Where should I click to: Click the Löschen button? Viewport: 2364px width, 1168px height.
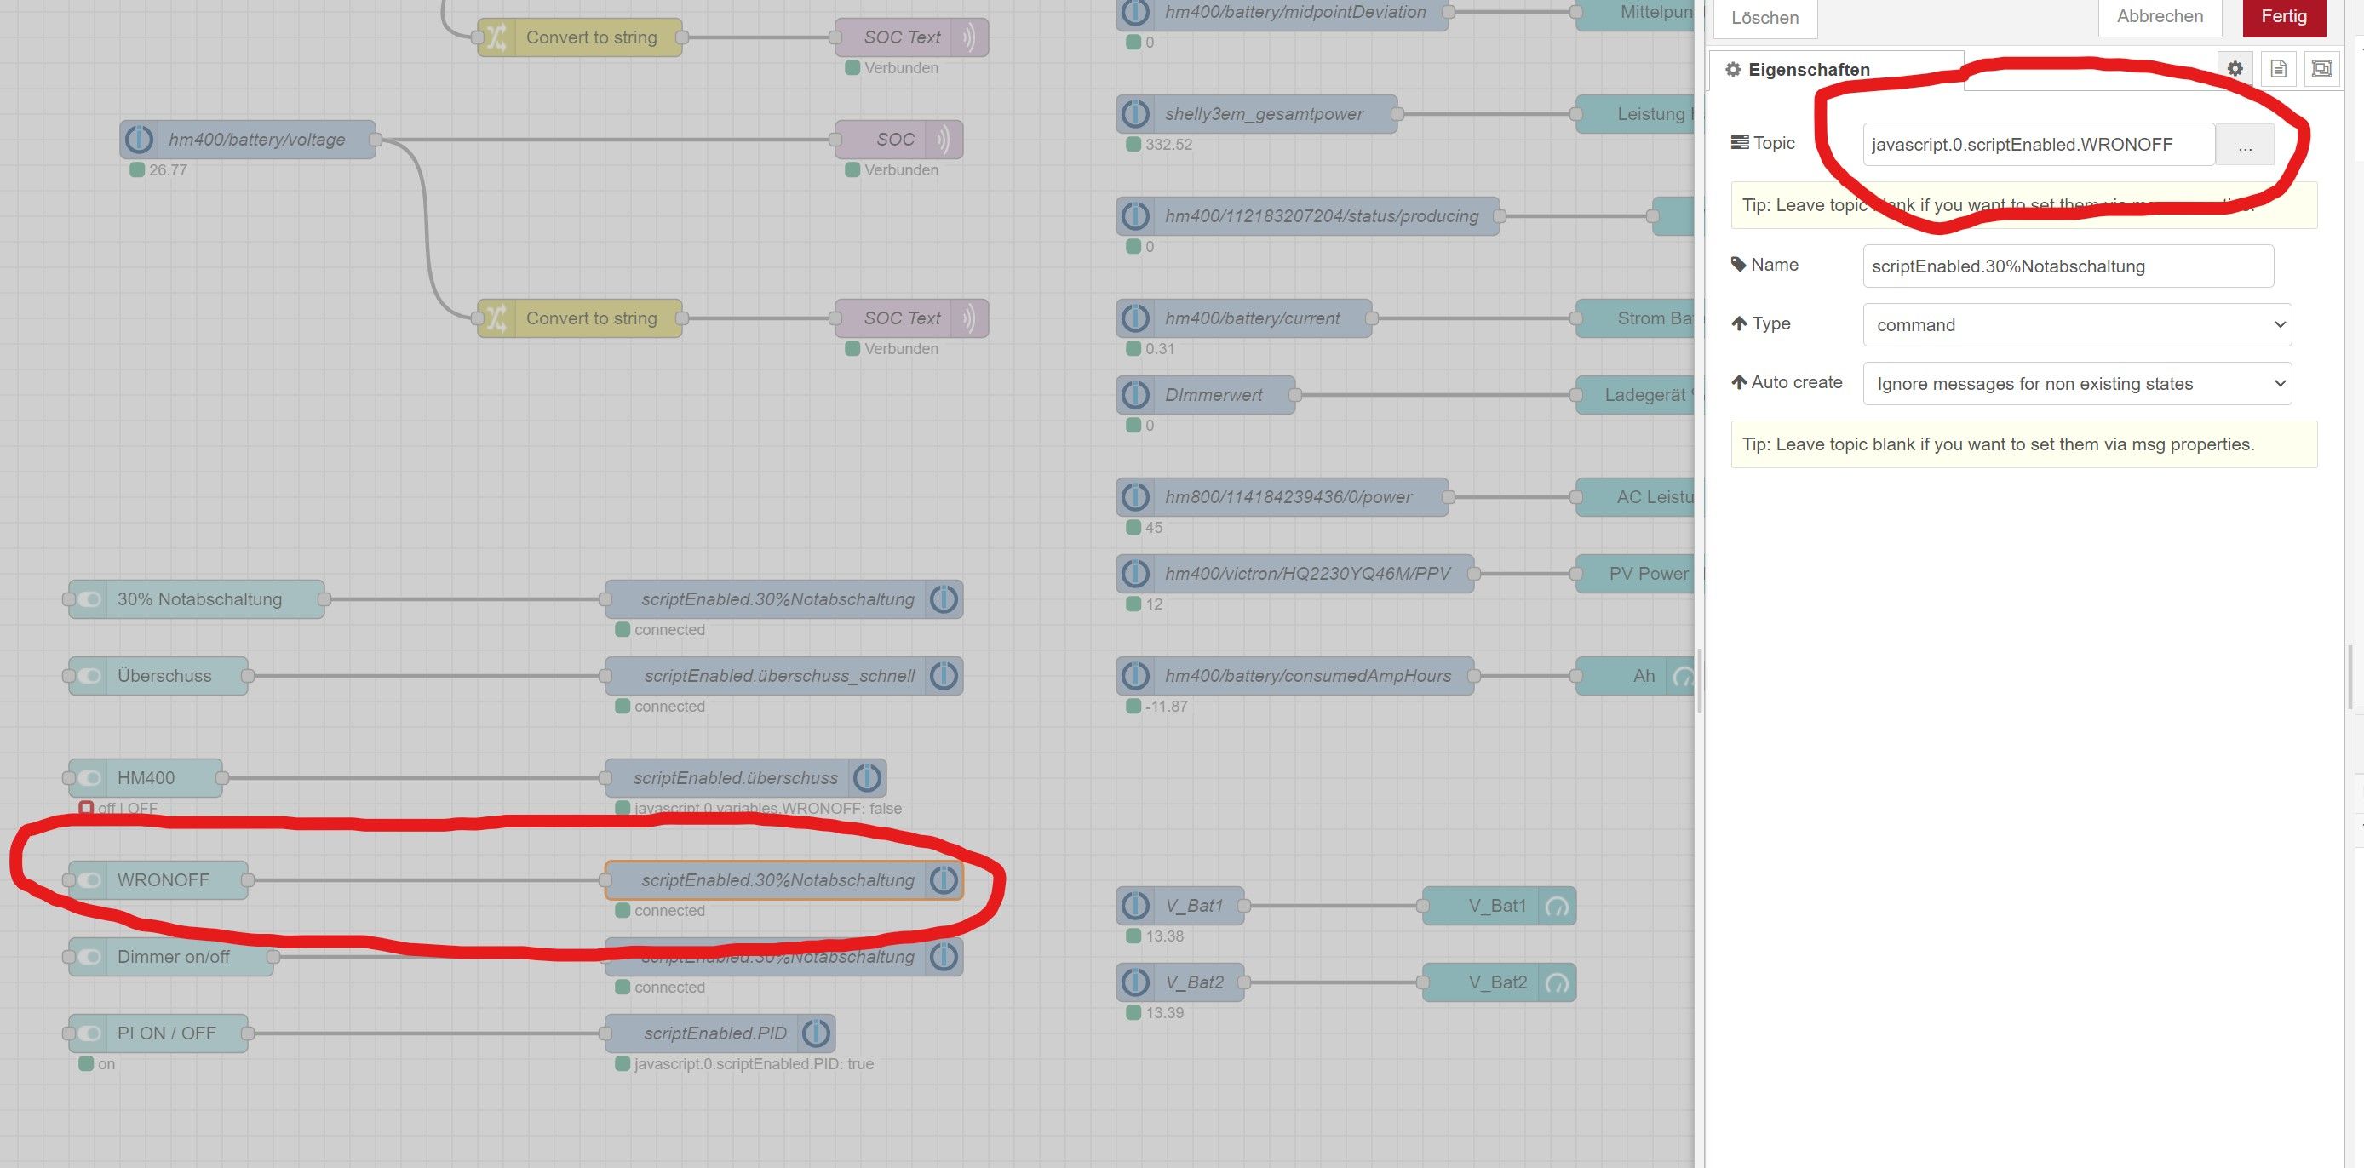(1764, 17)
